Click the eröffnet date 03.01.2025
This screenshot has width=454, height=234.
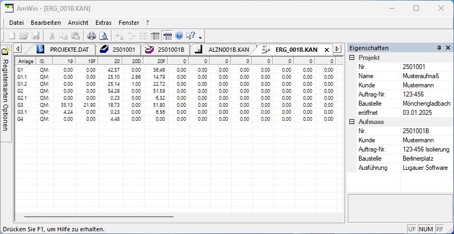click(417, 113)
